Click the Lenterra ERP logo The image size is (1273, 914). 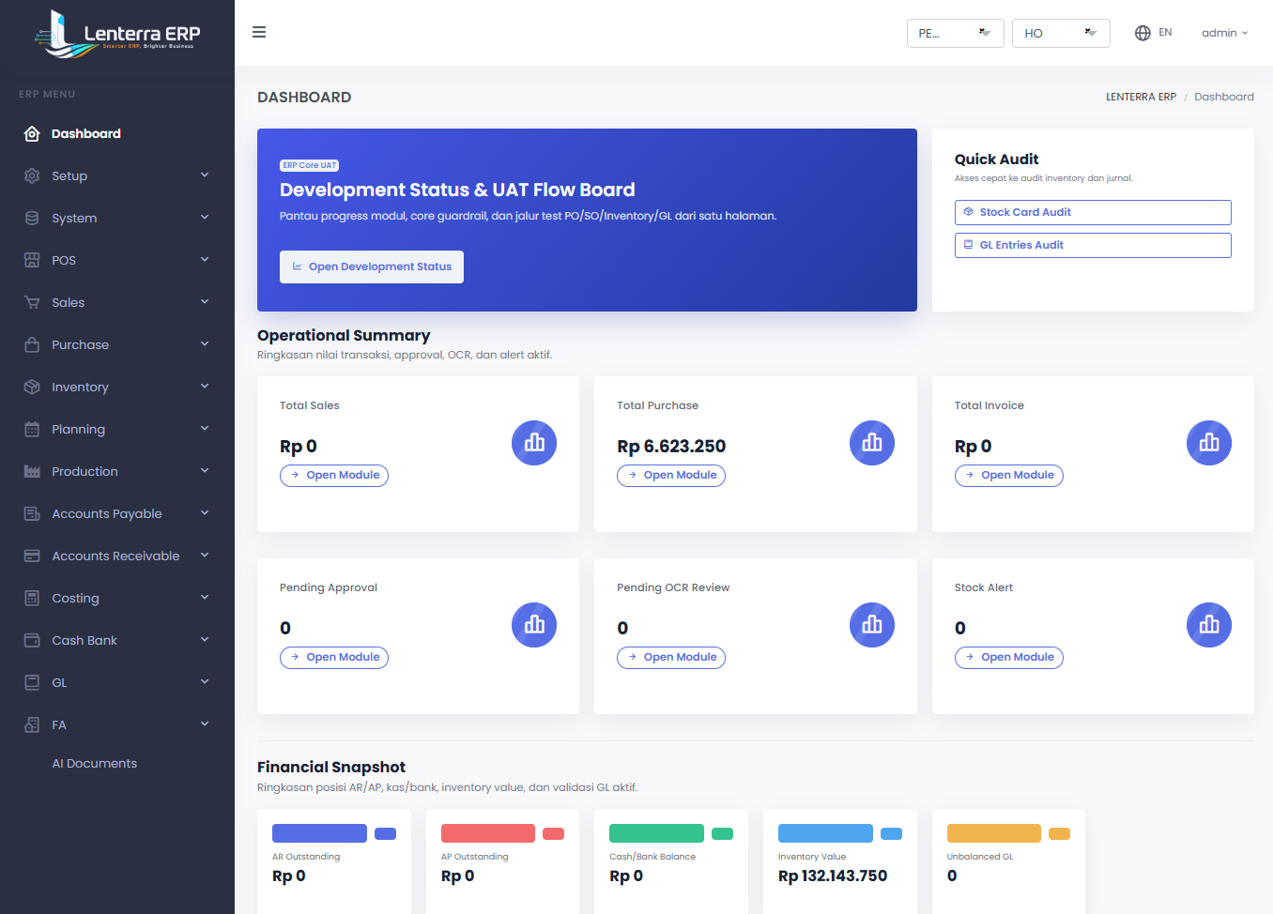[x=117, y=33]
